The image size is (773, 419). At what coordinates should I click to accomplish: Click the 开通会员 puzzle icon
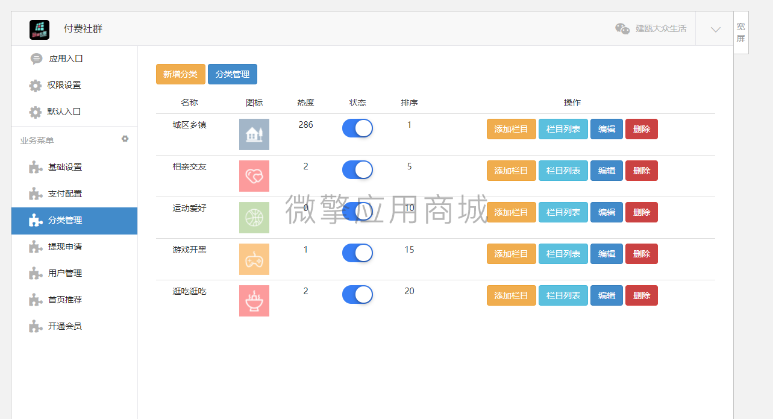(x=36, y=326)
